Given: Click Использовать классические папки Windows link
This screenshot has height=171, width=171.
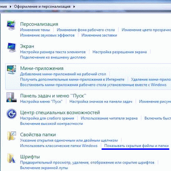Looking at the screenshot, I should click(x=59, y=146).
